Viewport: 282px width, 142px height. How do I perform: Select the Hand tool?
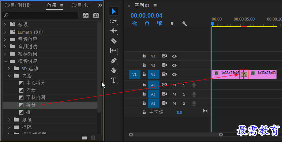pyautogui.click(x=114, y=70)
